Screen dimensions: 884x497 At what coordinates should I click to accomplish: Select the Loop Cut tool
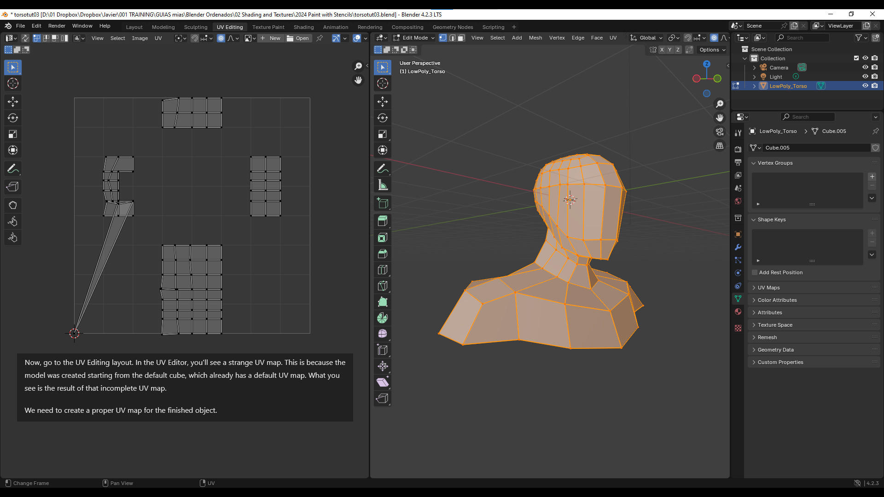[383, 270]
